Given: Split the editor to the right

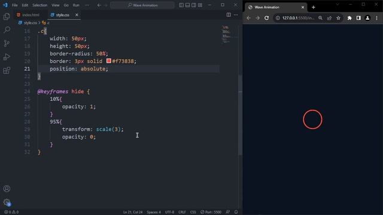Looking at the screenshot, I should pyautogui.click(x=229, y=15).
